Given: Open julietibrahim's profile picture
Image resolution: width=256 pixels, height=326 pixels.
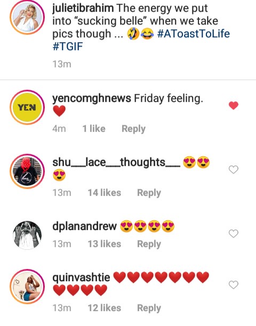Looking at the screenshot, I should point(27,17).
